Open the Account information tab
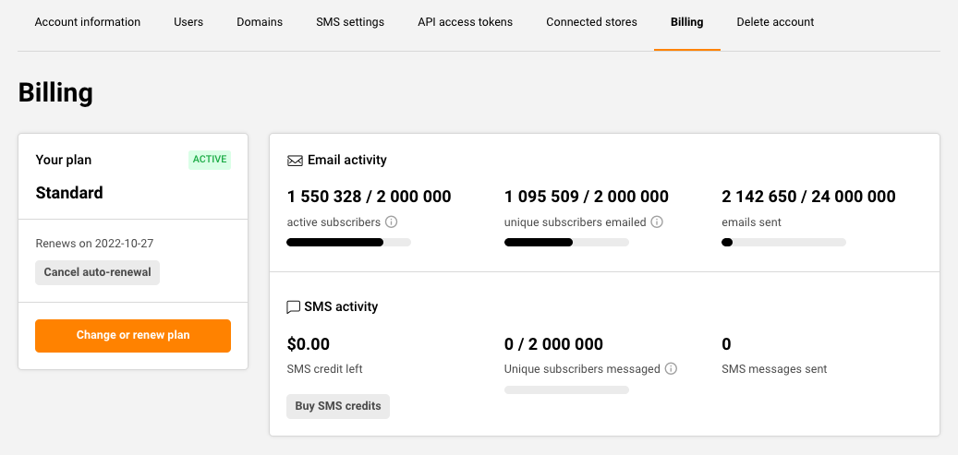This screenshot has height=455, width=958. pos(88,22)
